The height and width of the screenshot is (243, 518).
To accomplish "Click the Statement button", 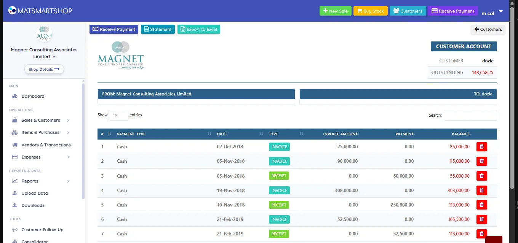I will click(x=158, y=29).
